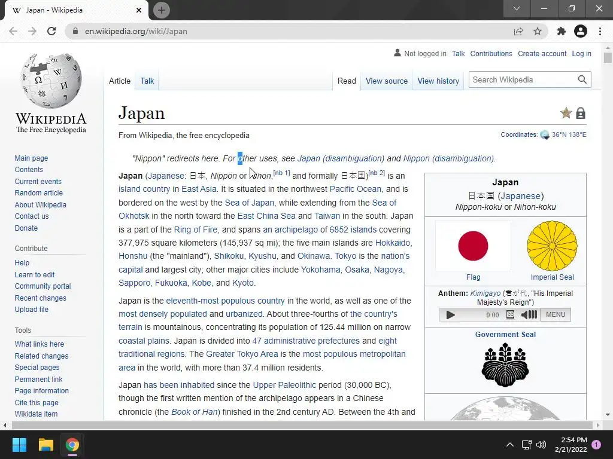Toggle closed captions on audio player
613x459 pixels.
click(x=510, y=314)
